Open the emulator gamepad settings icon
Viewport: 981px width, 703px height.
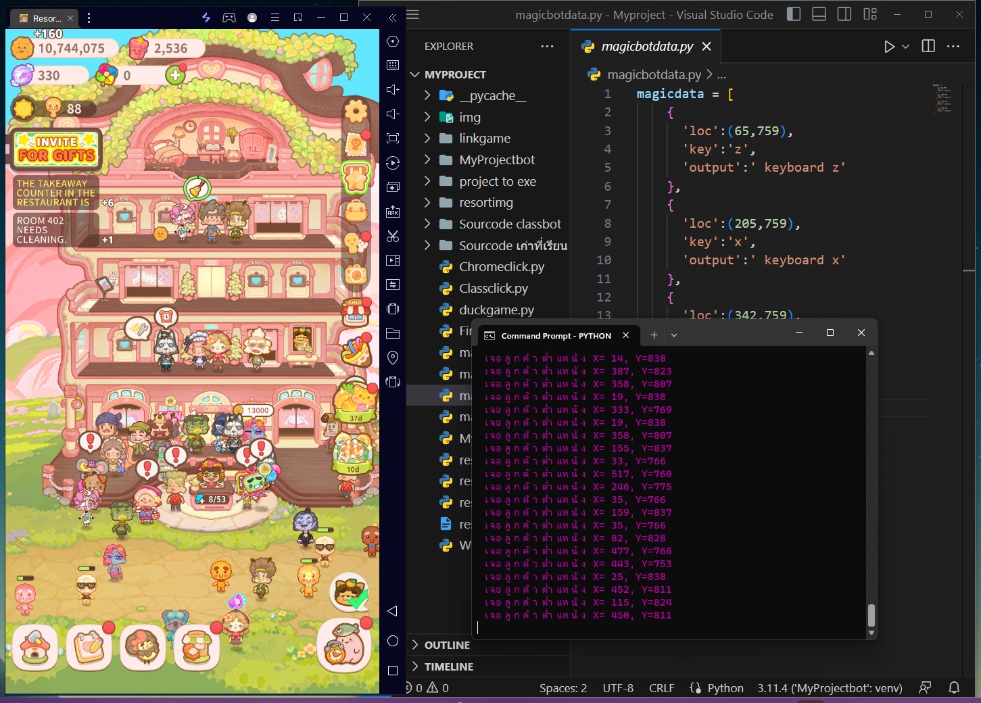click(229, 18)
